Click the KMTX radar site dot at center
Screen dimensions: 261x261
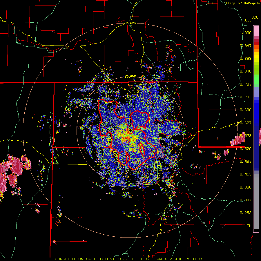coord(130,130)
